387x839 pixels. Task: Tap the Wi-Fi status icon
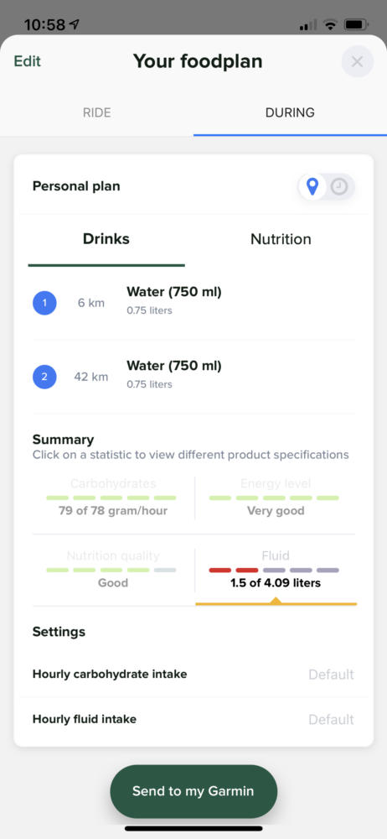(x=331, y=24)
